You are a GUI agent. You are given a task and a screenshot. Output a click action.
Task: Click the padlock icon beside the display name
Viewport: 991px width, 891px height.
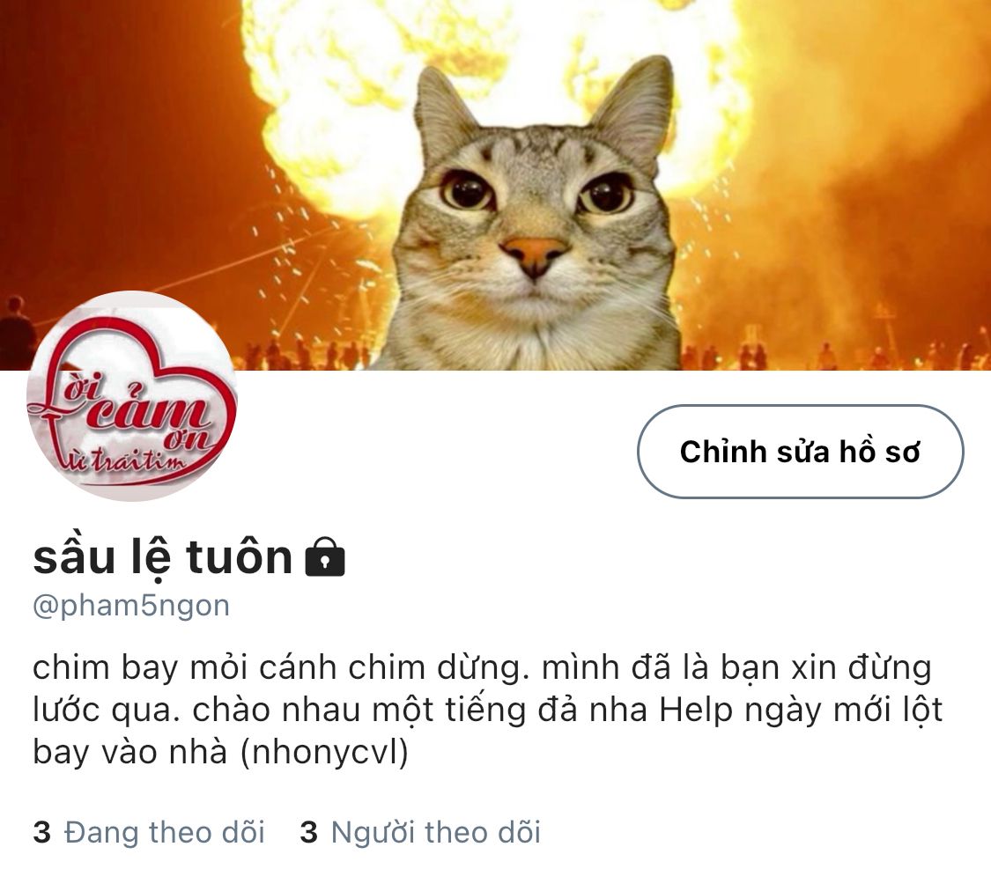tap(325, 557)
